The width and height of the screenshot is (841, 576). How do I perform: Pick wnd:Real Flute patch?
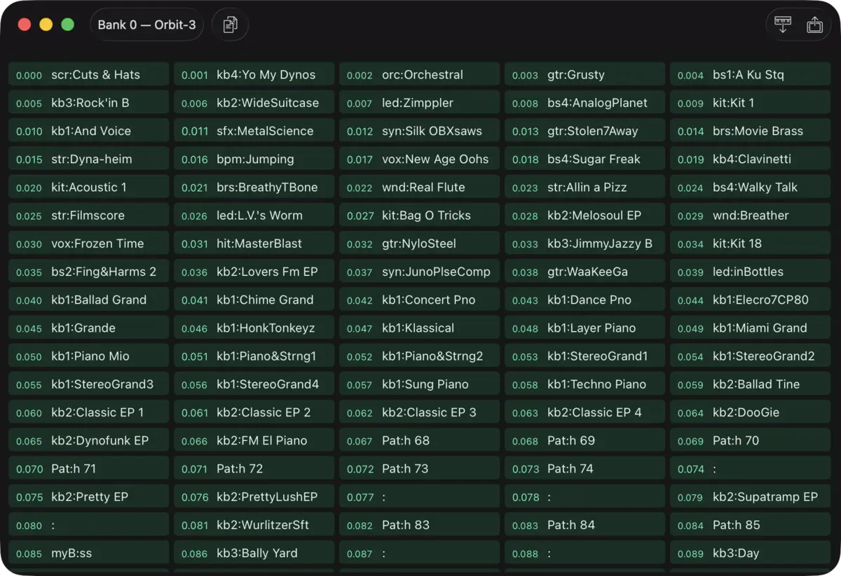(420, 188)
